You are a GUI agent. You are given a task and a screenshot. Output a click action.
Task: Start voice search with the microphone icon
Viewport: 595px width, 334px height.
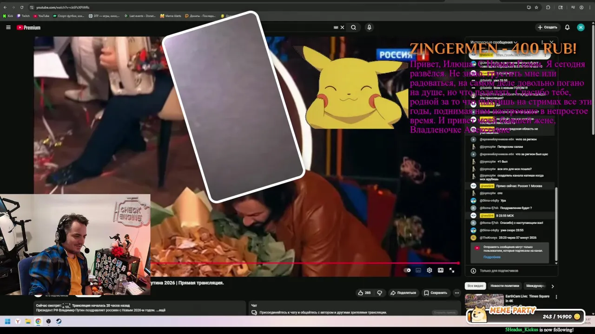[x=369, y=27]
